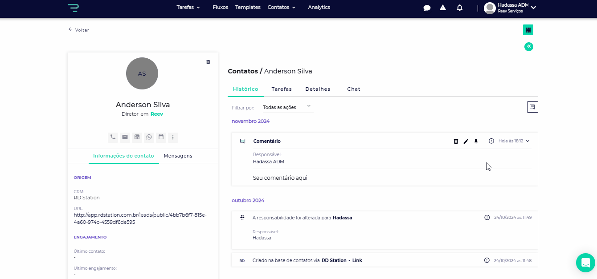Screen dimensions: 597x279
Task: Edit the comment with pencil icon
Action: [466, 142]
